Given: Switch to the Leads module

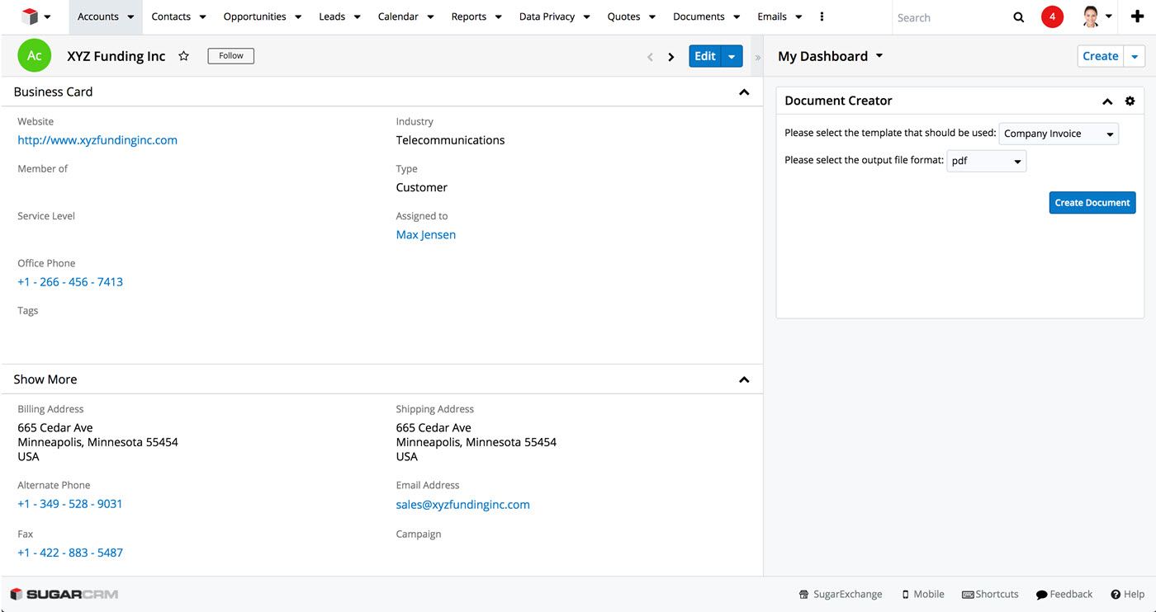Looking at the screenshot, I should (332, 16).
